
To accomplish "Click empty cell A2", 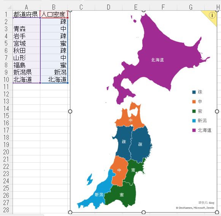I will pos(26,22).
